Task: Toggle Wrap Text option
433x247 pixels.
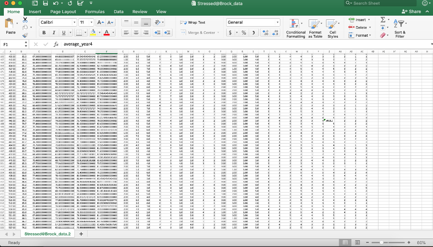Action: [x=193, y=22]
